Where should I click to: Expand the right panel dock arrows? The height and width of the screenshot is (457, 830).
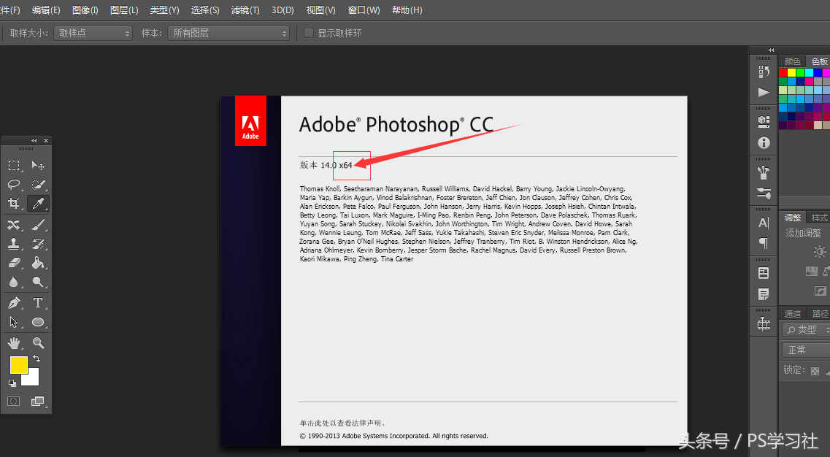(772, 50)
